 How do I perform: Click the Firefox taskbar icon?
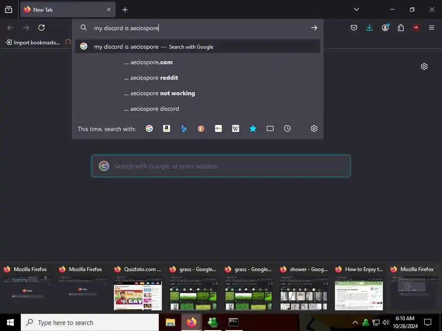point(191,322)
